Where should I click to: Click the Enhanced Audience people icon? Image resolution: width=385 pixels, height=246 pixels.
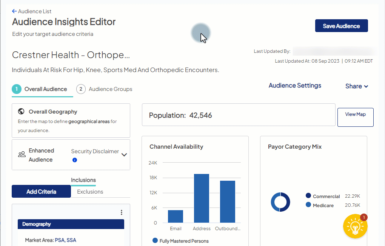point(20,155)
